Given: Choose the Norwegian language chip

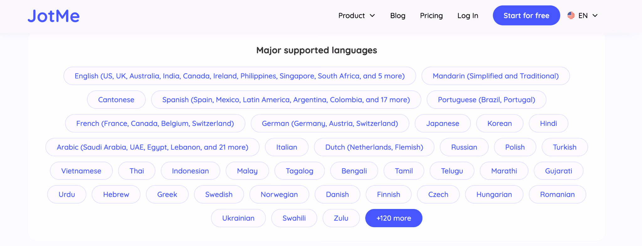Looking at the screenshot, I should click(x=279, y=195).
